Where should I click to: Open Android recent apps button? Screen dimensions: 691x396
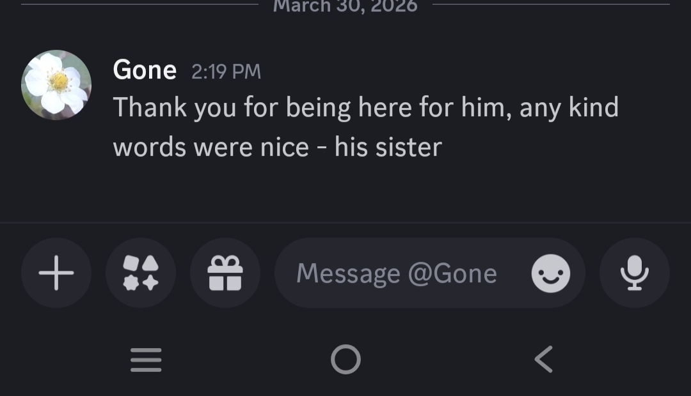click(x=146, y=360)
